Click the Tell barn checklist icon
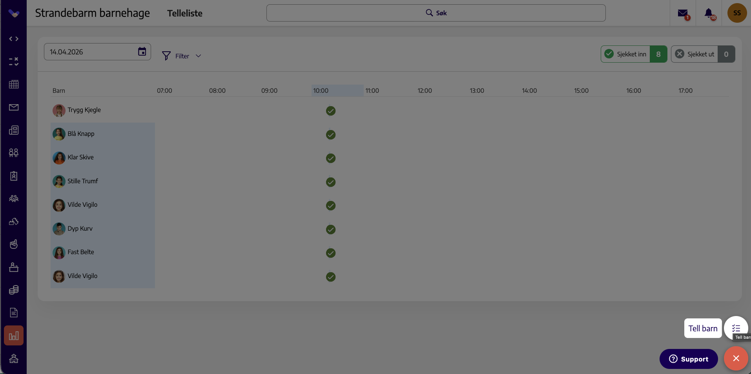 click(736, 328)
